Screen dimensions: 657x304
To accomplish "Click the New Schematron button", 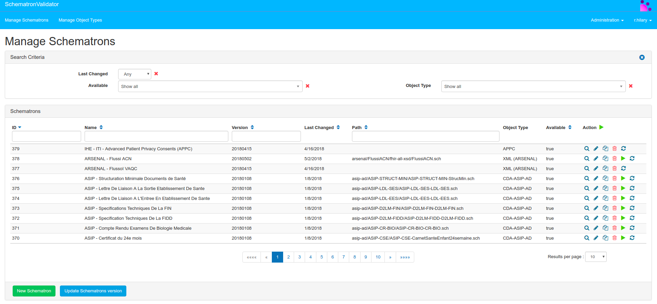I will 34,291.
